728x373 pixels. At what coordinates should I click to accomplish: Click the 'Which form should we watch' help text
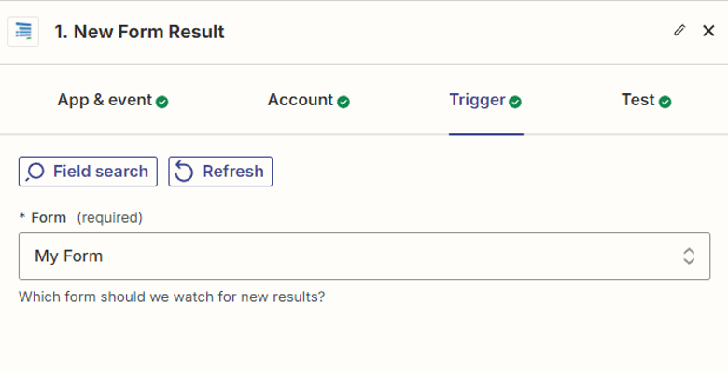pos(172,297)
